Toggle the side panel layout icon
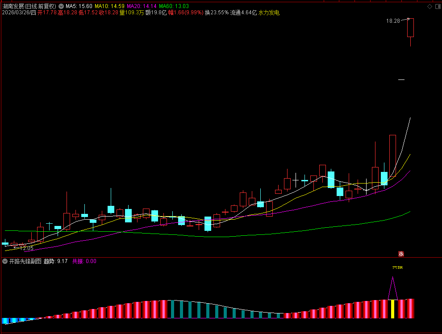This screenshot has height=334, width=442. point(438,7)
